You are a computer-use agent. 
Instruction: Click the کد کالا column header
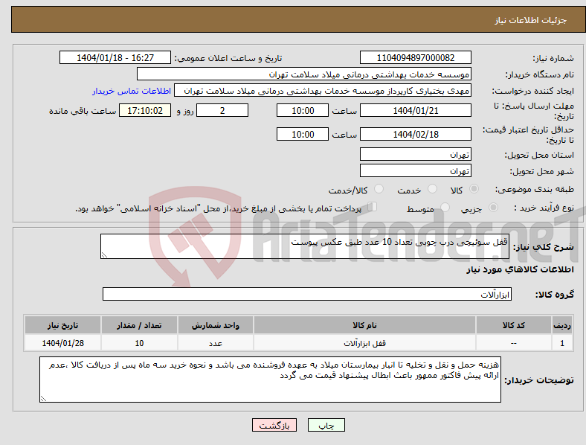[x=514, y=325]
